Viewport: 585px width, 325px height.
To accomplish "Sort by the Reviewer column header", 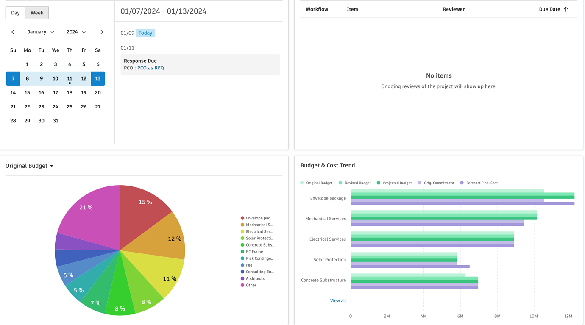I will tap(454, 9).
